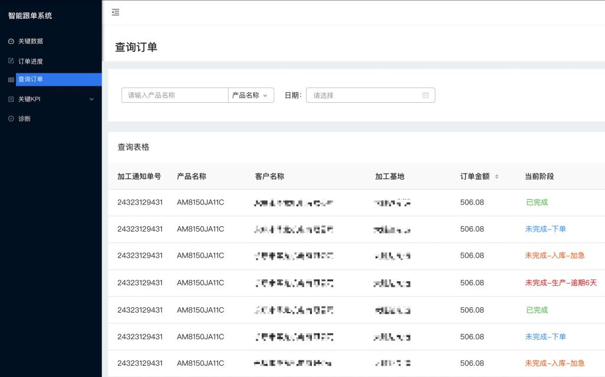The height and width of the screenshot is (377, 605).
Task: Click the table icon beside 查询订单
Action: click(x=11, y=80)
